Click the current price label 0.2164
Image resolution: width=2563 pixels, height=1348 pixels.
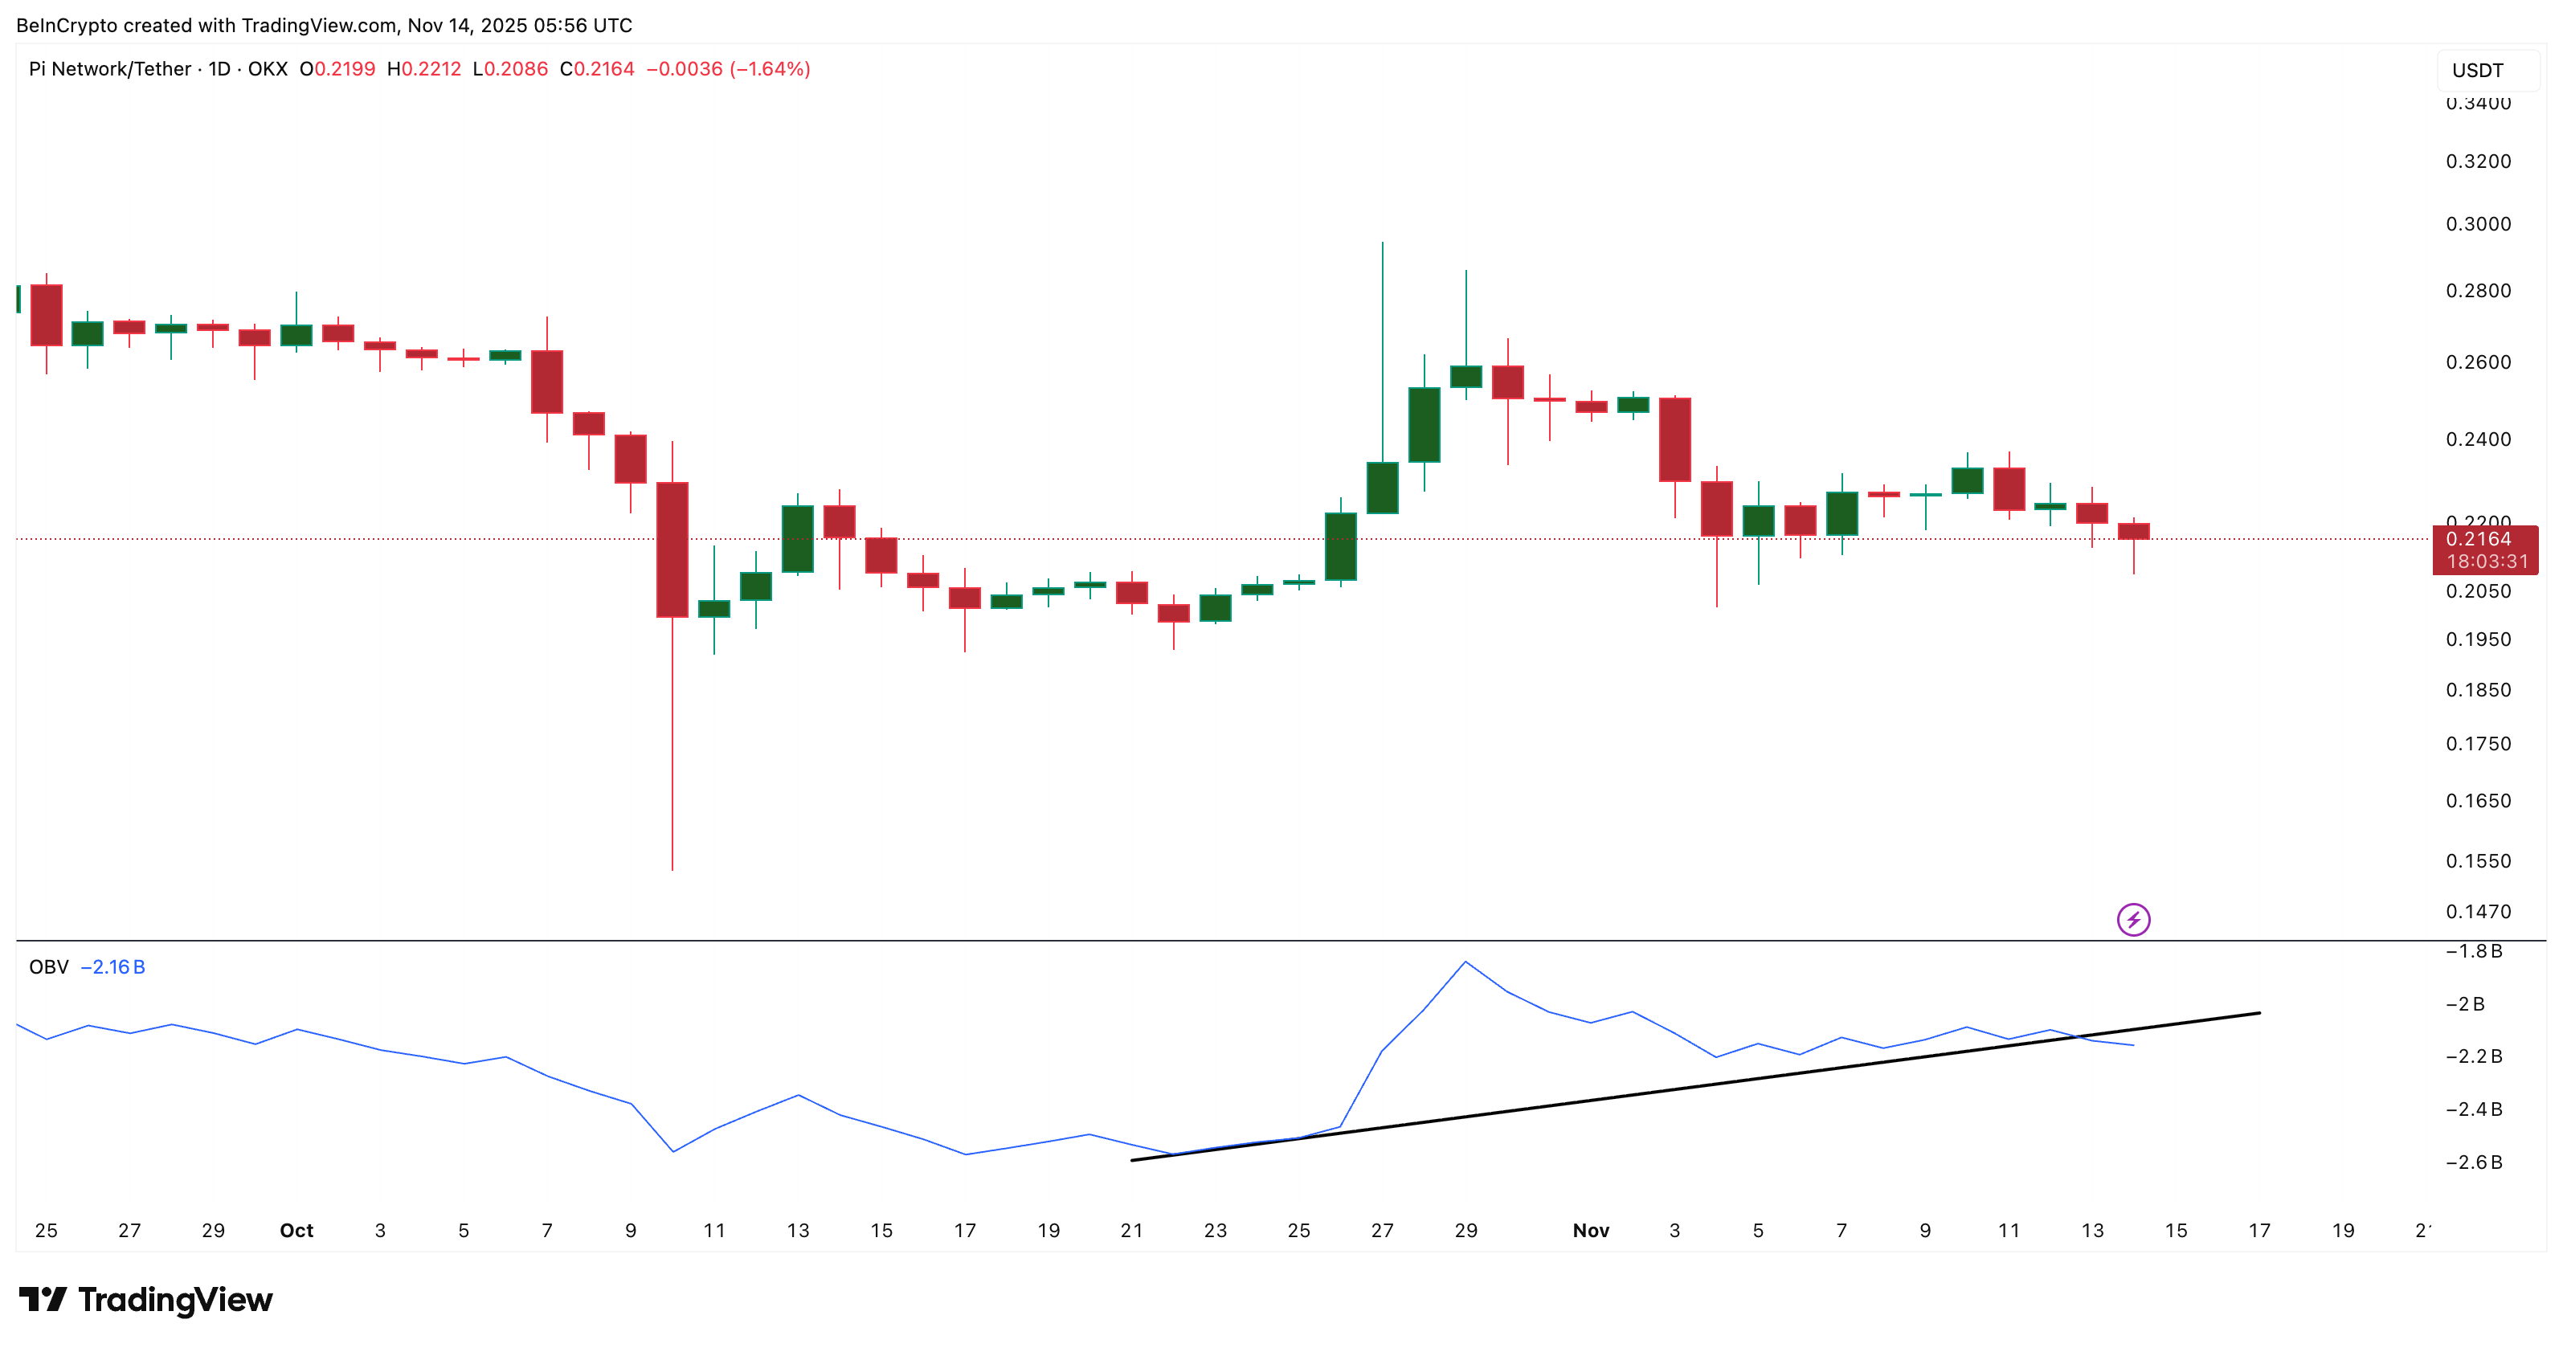2478,538
